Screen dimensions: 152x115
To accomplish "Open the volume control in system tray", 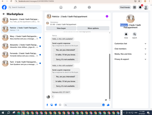I will tap(130, 113).
